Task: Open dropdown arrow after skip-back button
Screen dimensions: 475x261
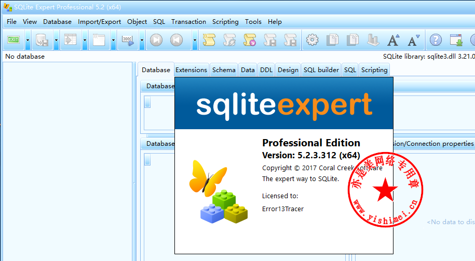Action: (195, 40)
